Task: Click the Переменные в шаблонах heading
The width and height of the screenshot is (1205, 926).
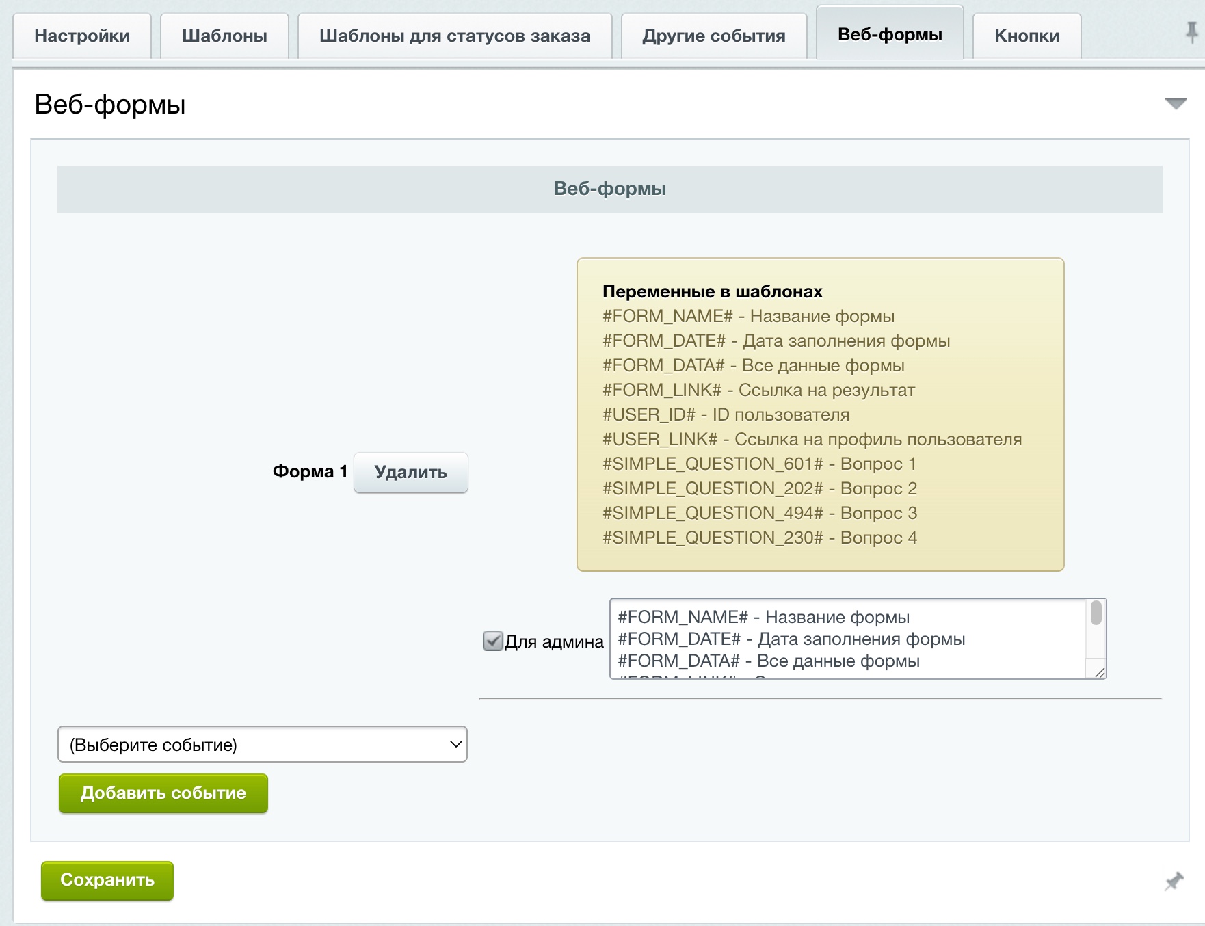Action: pos(713,292)
